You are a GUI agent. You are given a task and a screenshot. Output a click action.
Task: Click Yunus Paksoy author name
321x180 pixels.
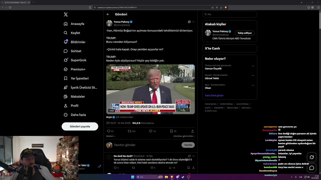tap(121, 22)
